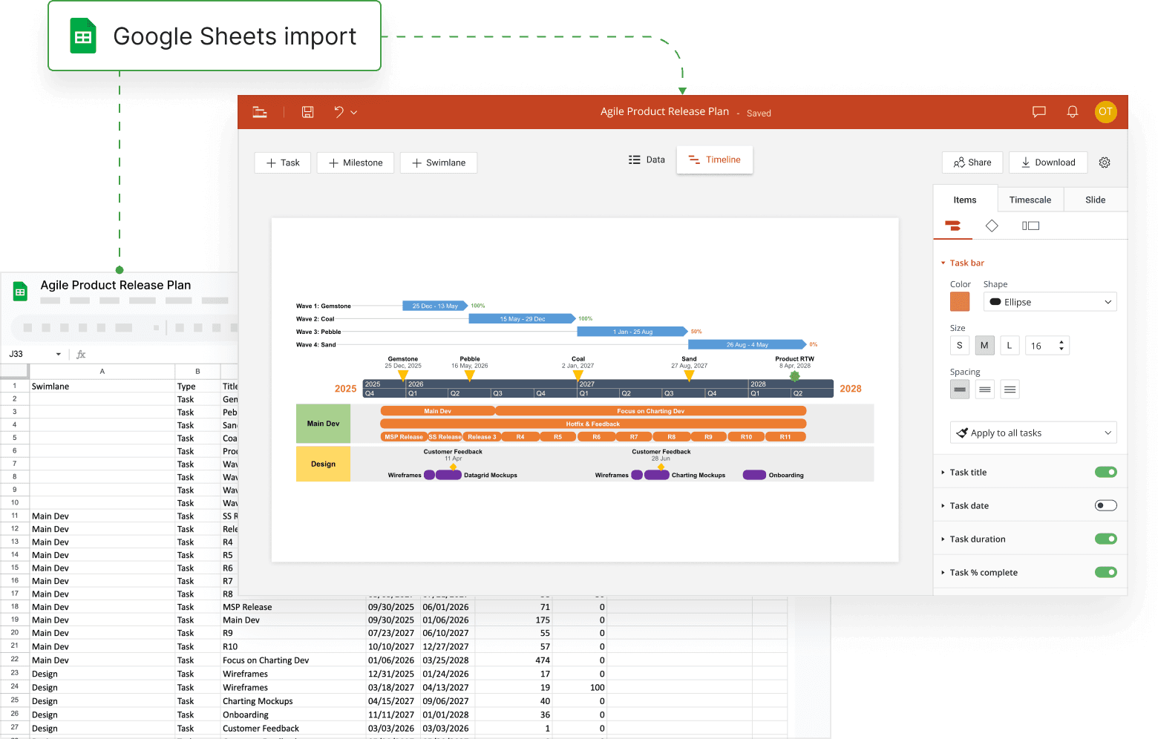The image size is (1158, 739).
Task: Open the notifications bell icon
Action: click(x=1073, y=112)
